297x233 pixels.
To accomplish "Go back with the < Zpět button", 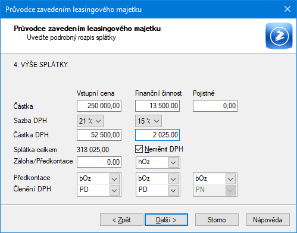I will (121, 219).
